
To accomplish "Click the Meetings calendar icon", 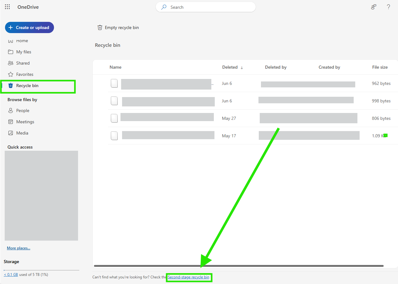I will click(11, 122).
